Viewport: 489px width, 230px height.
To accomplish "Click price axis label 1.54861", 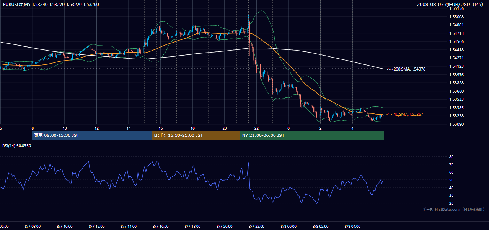I will pyautogui.click(x=456, y=25).
